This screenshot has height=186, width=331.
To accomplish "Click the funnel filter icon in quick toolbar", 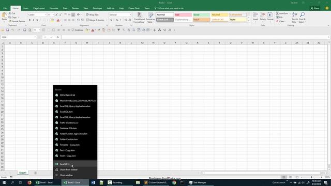I will click(118, 30).
